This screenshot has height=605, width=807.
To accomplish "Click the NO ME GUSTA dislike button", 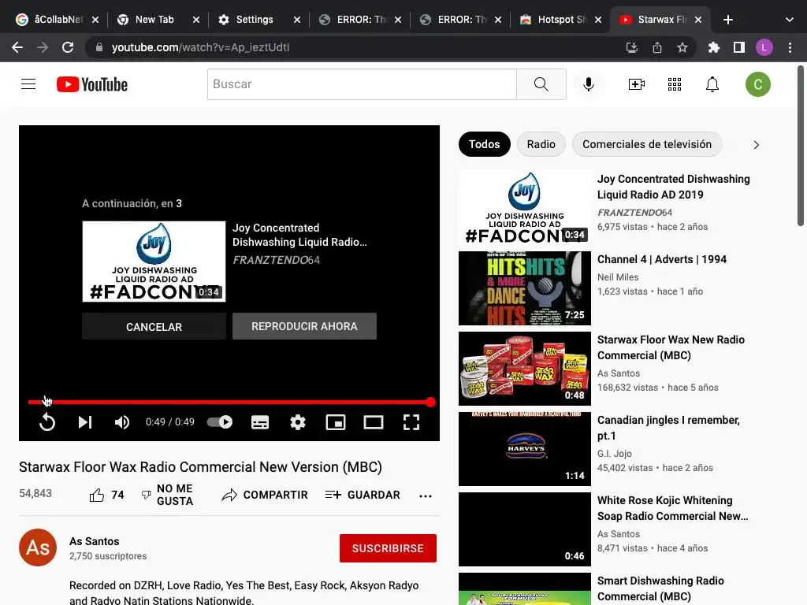I will [167, 495].
